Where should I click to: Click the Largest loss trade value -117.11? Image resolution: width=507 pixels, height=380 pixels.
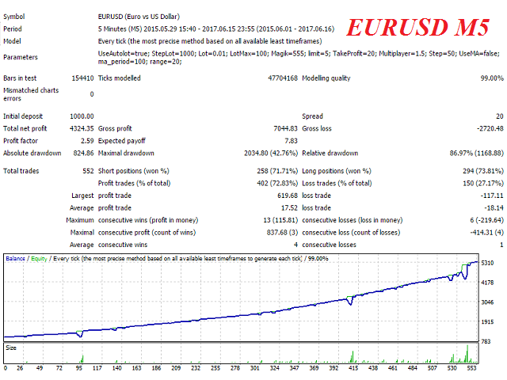click(492, 196)
